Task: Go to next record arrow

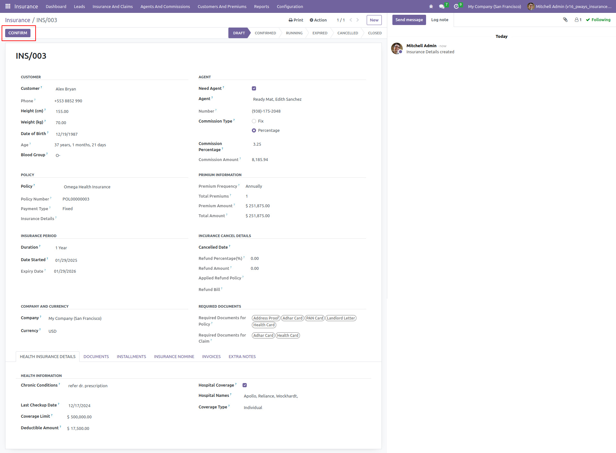Action: click(358, 20)
